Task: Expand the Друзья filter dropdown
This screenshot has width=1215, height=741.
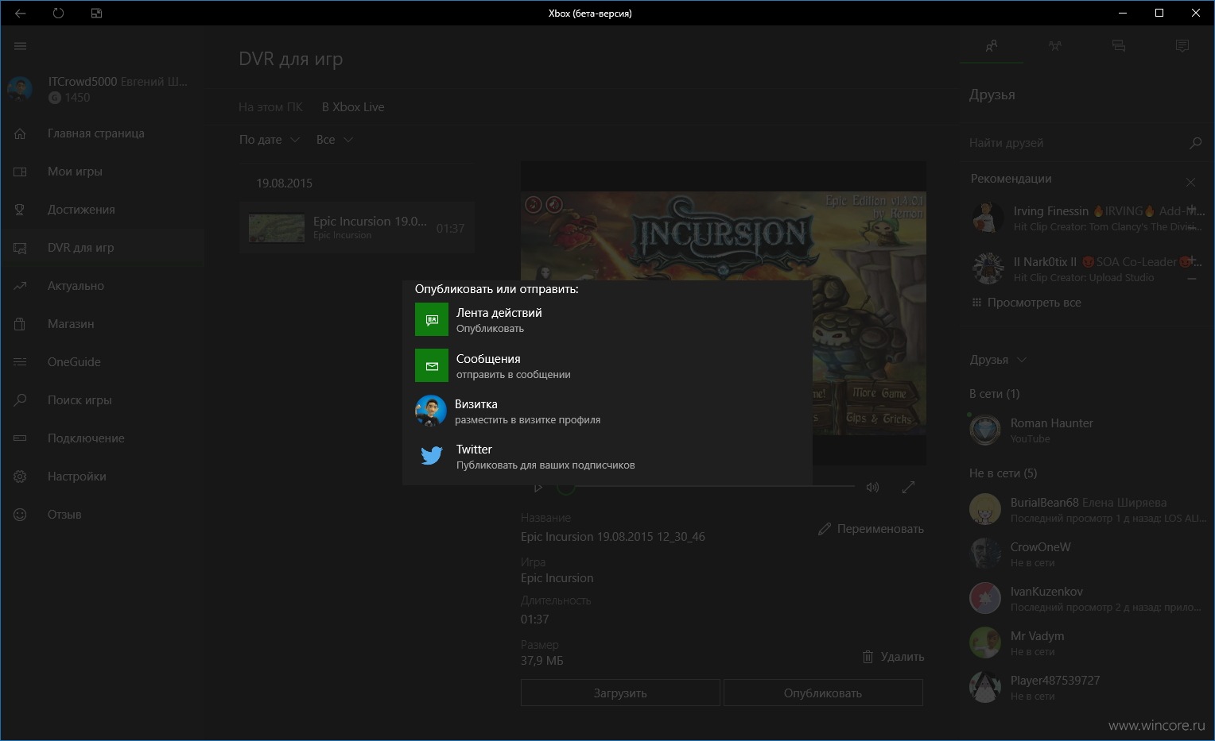Action: [998, 360]
